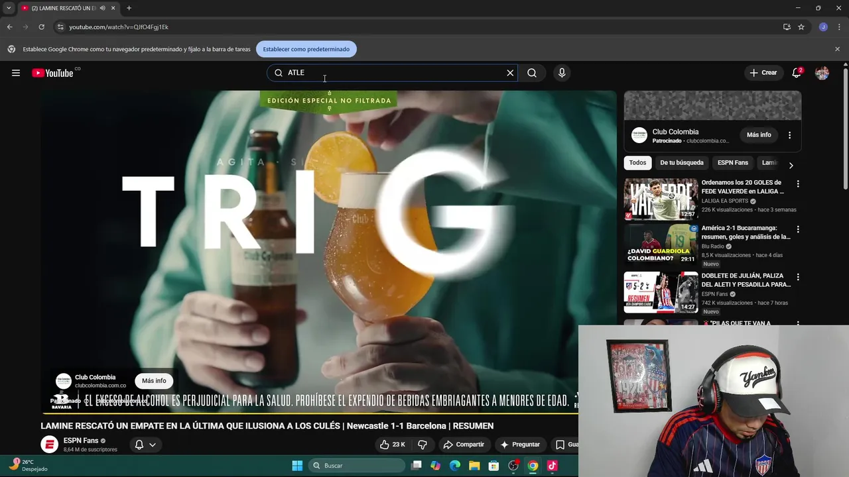Open options for Fede Valverde goals video
The image size is (849, 477).
[x=798, y=184]
